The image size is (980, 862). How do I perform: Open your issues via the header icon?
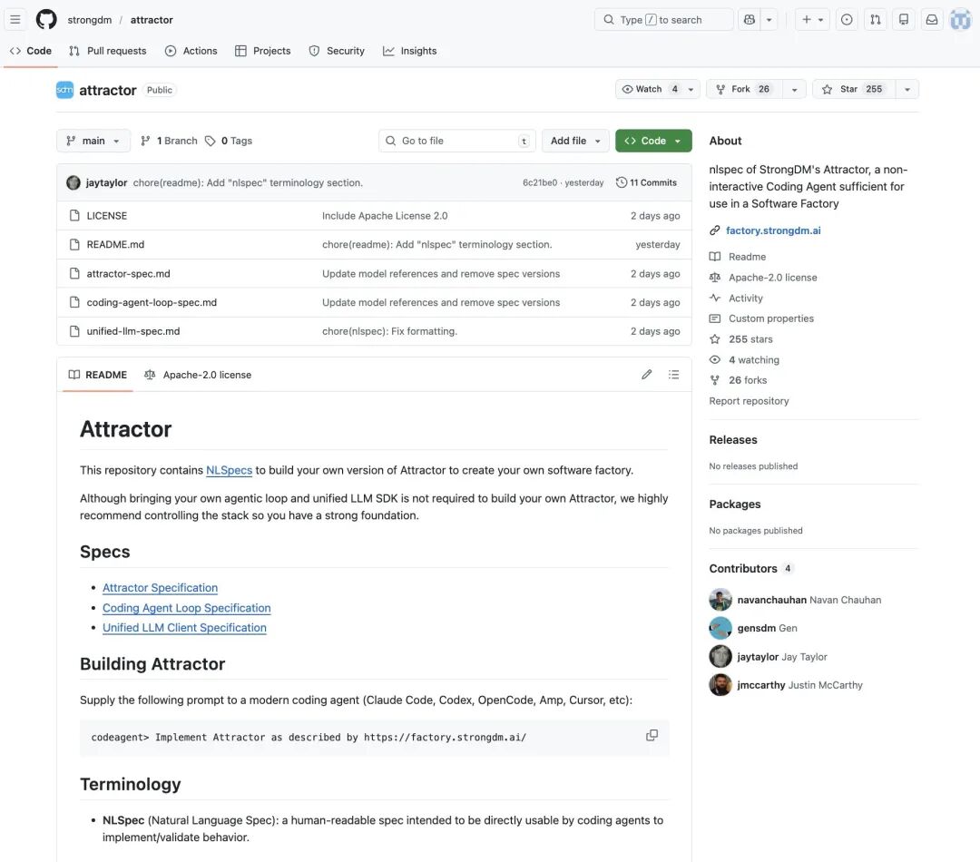point(847,19)
